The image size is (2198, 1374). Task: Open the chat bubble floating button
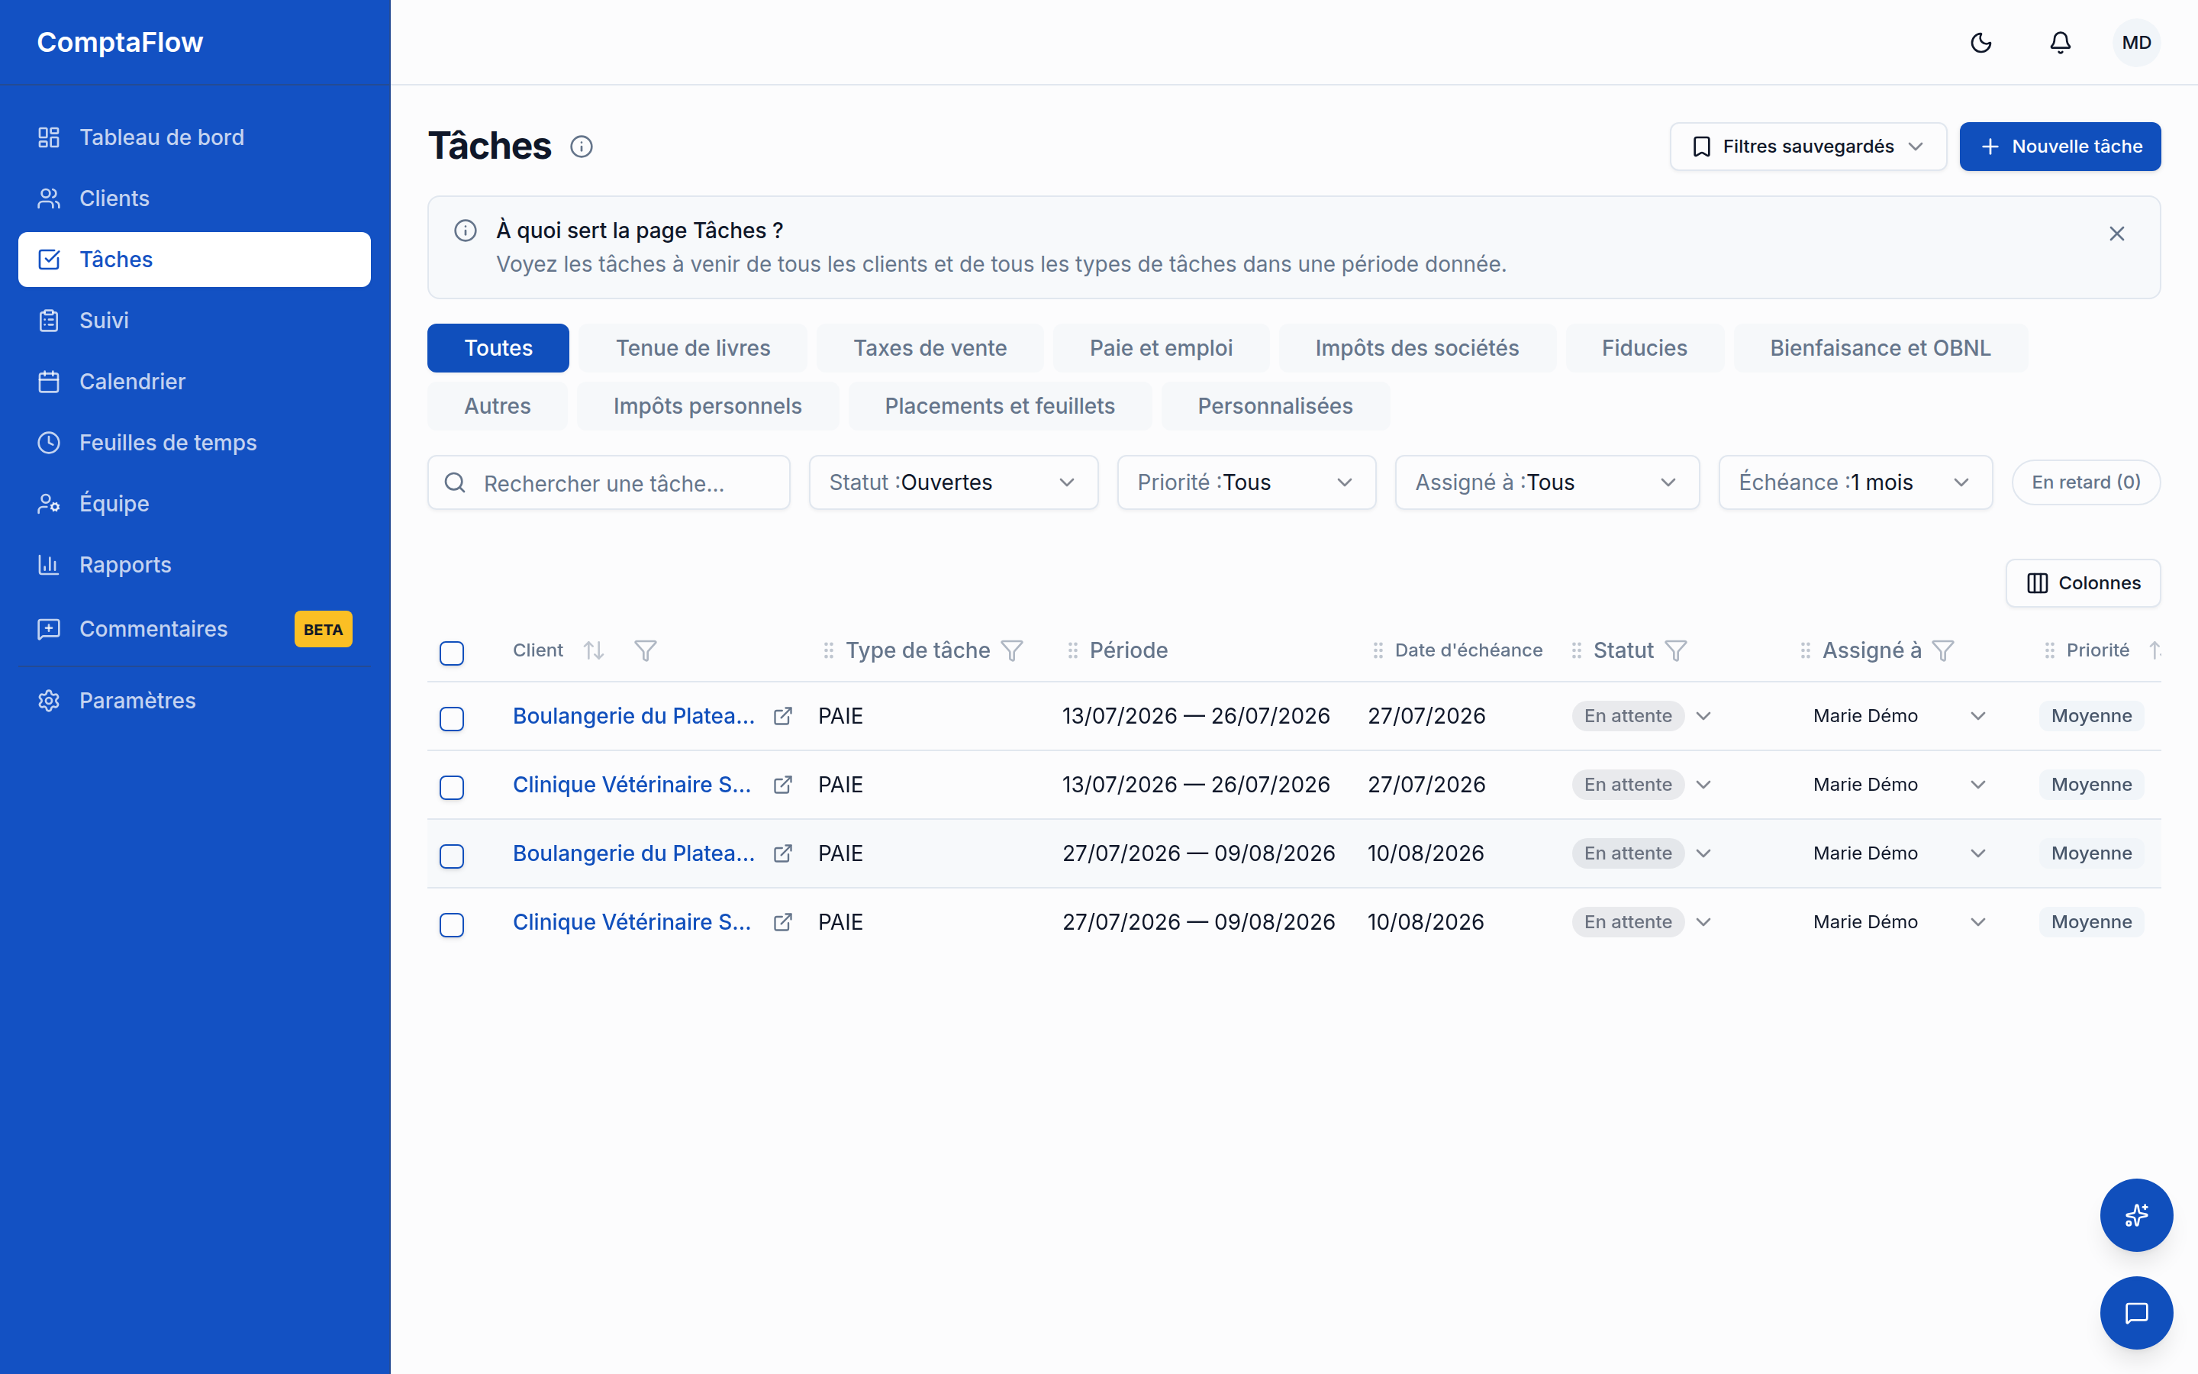(x=2136, y=1312)
